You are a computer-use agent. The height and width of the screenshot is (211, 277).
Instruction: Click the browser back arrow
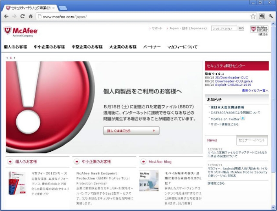6,16
